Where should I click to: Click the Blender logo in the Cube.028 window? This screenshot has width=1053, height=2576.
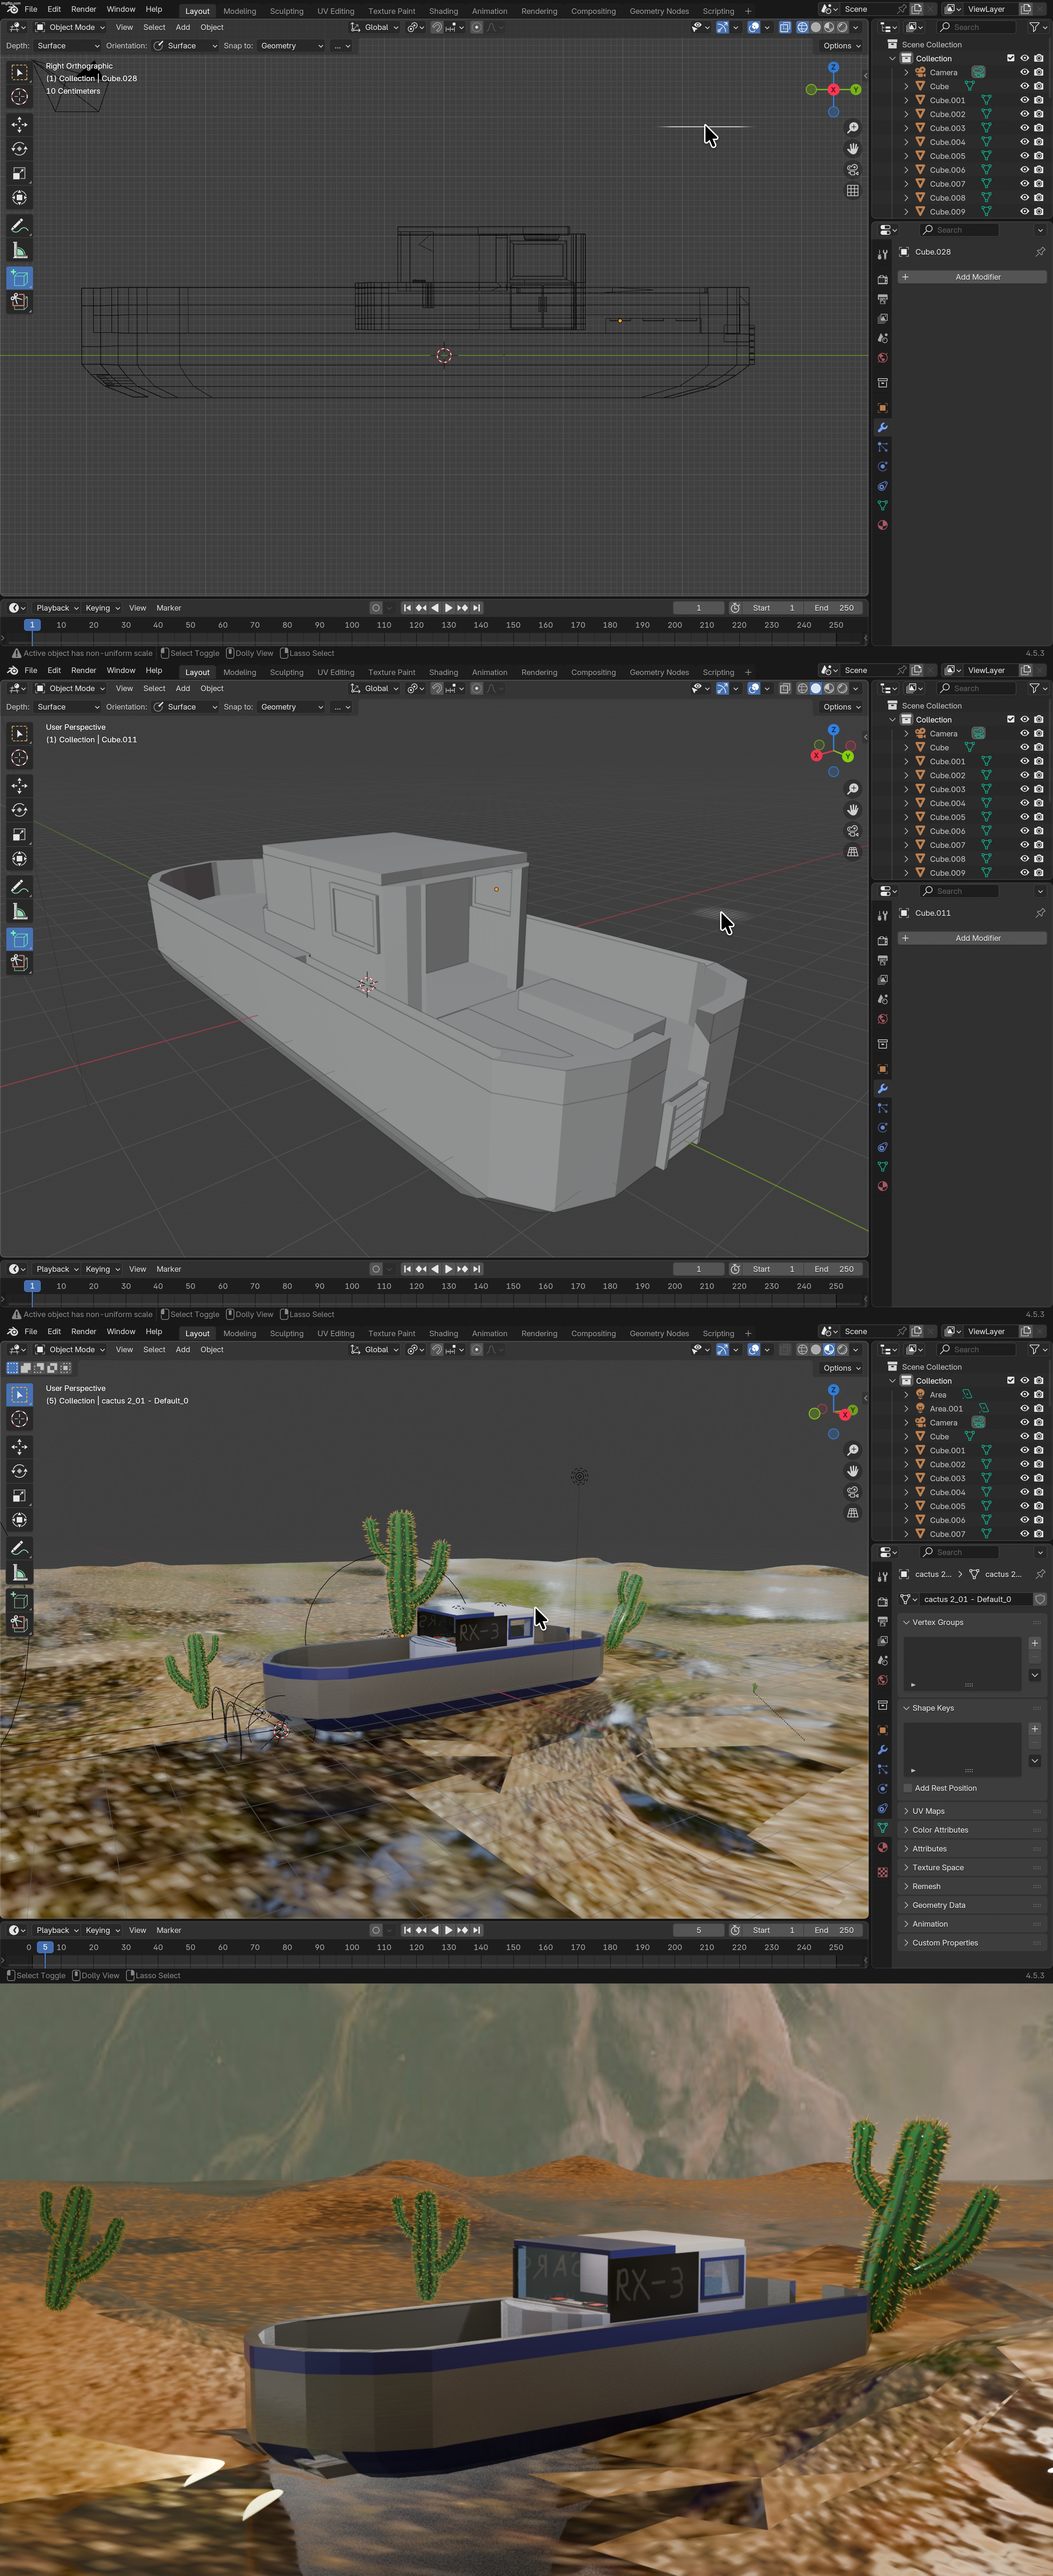(13, 9)
